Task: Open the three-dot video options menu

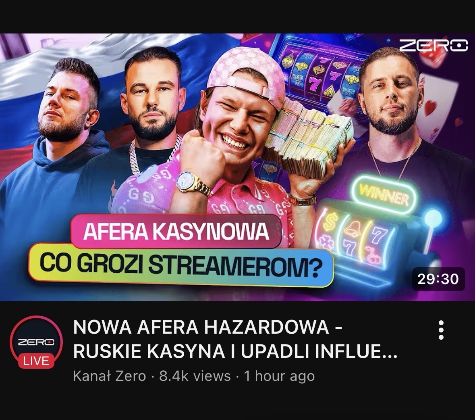Action: tap(441, 330)
